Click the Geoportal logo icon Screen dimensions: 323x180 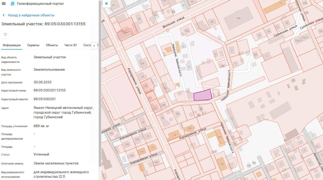[13, 4]
